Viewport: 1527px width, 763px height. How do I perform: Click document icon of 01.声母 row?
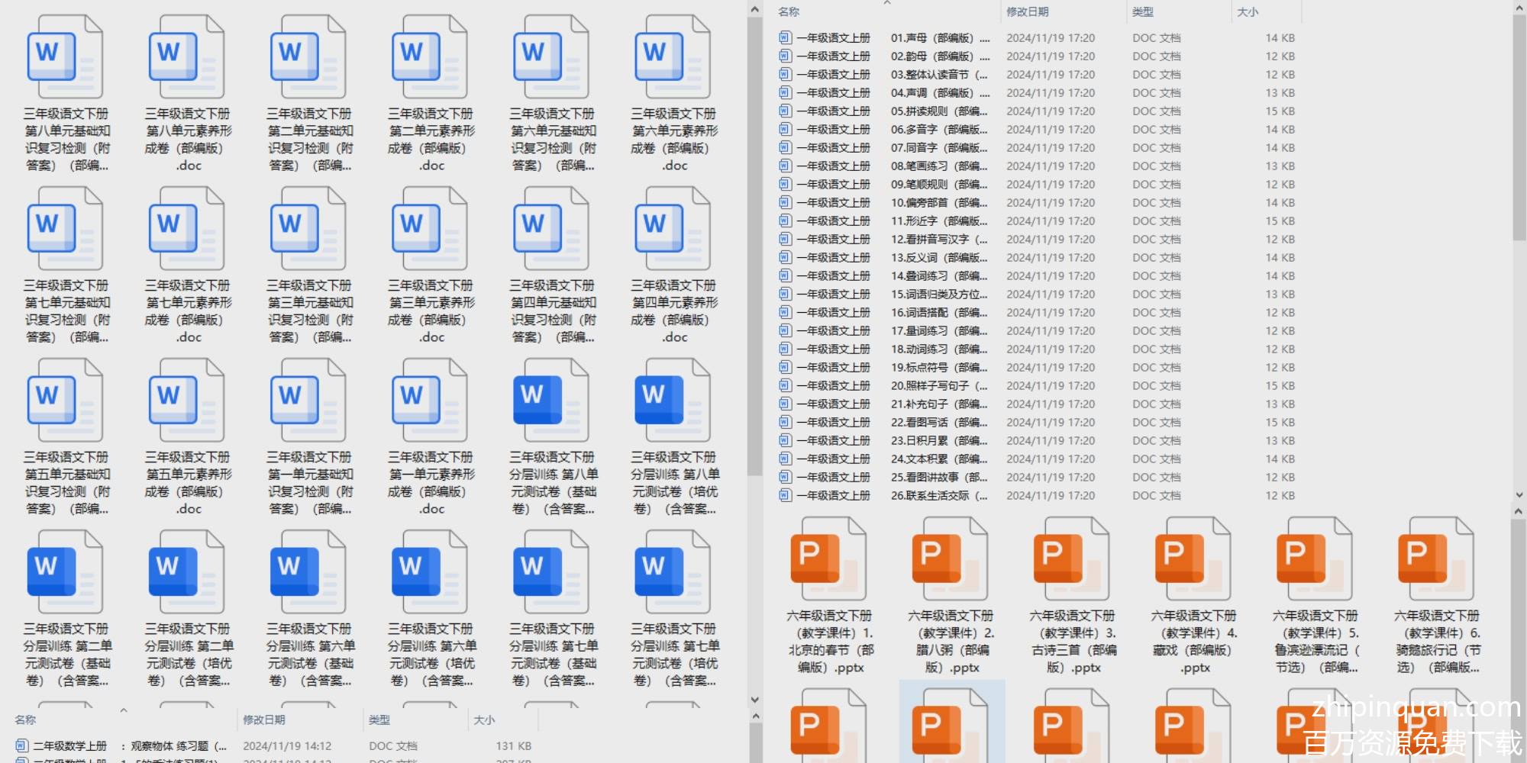point(785,37)
